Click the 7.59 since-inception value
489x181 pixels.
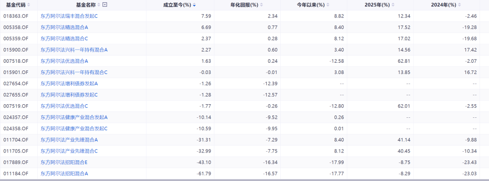[x=206, y=16]
